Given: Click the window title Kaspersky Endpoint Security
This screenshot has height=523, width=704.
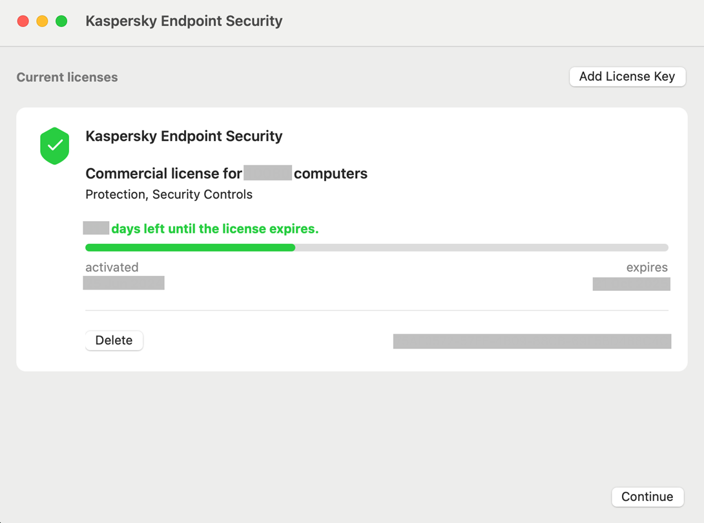Looking at the screenshot, I should [184, 21].
